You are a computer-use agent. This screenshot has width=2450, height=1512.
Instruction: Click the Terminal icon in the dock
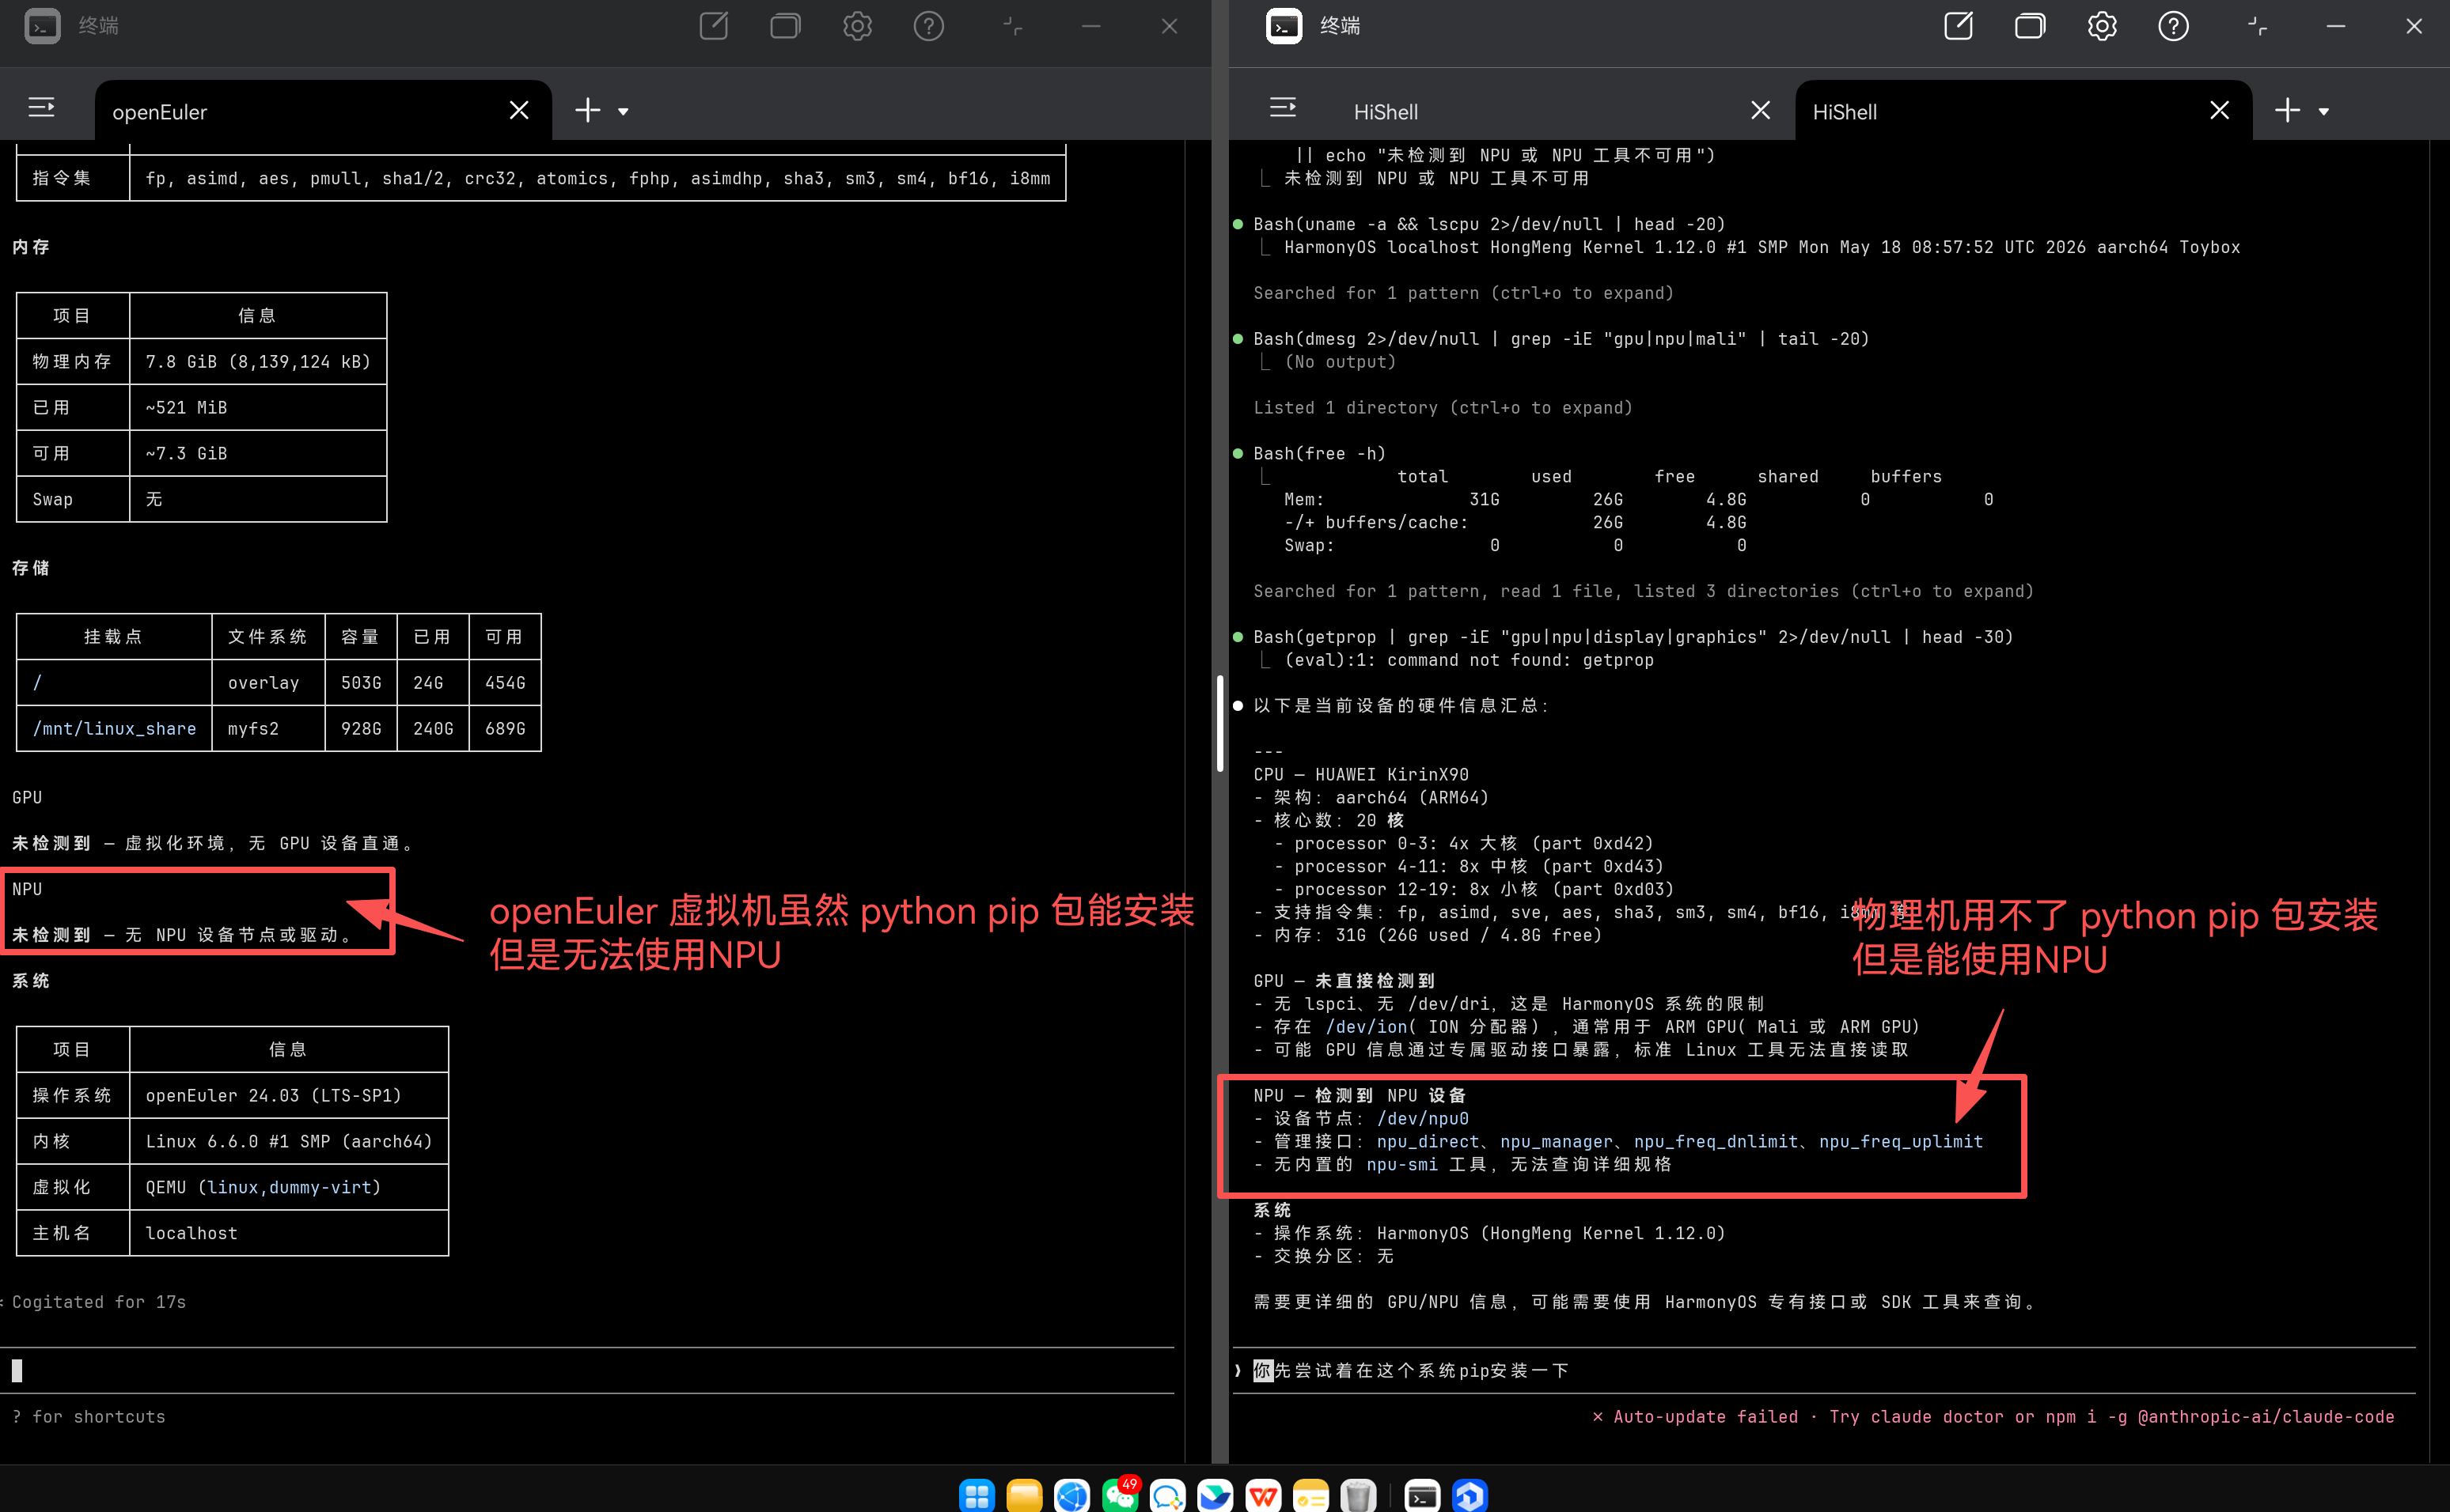[x=1423, y=1495]
